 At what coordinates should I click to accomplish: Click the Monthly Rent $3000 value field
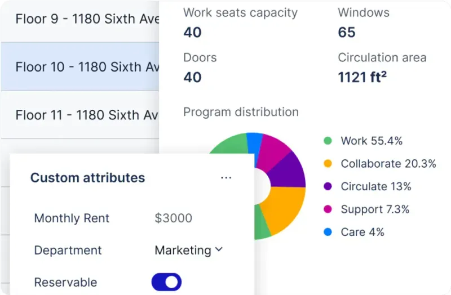[174, 218]
